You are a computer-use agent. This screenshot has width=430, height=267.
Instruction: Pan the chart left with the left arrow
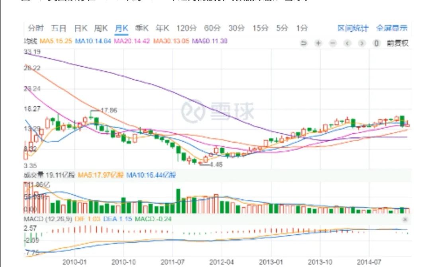(348, 43)
